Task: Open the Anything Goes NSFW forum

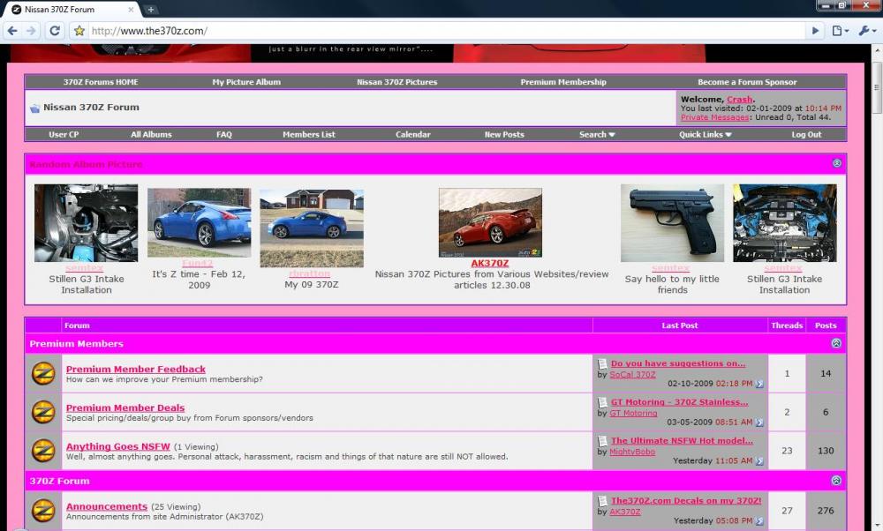Action: [x=117, y=446]
